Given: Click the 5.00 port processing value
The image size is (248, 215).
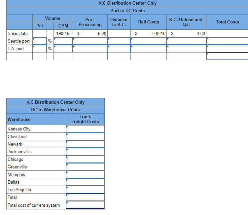Looking at the screenshot, I should click(102, 33).
